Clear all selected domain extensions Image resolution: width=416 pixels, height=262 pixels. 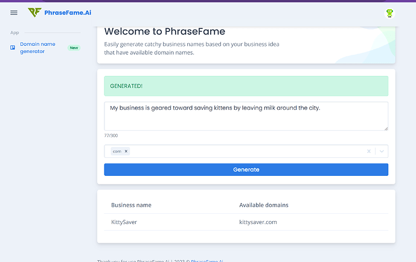click(369, 151)
